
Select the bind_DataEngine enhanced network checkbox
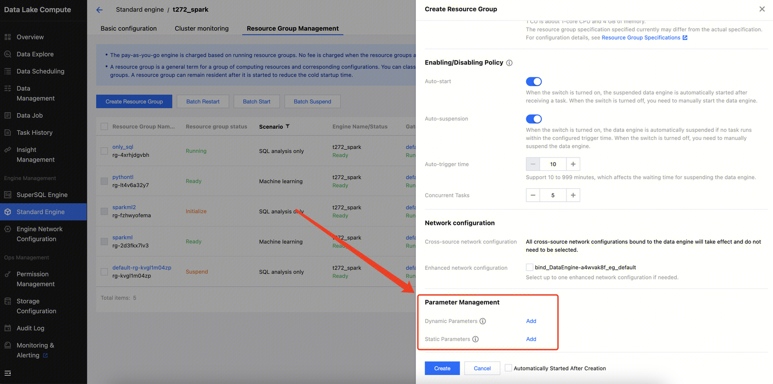[529, 267]
